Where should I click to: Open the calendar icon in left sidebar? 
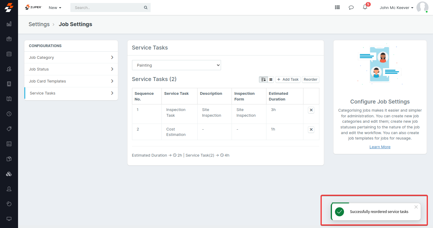point(9,54)
